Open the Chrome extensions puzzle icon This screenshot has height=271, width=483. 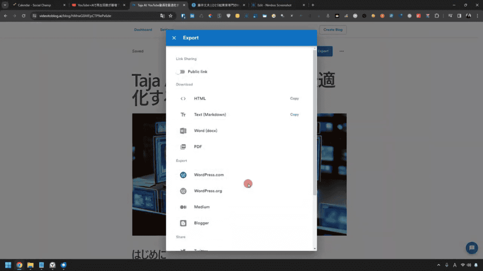tap(436, 16)
